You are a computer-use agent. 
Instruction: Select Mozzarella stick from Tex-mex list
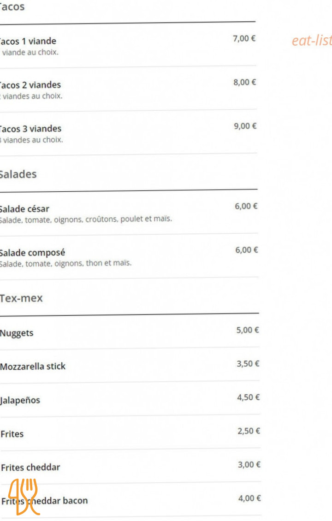pyautogui.click(x=33, y=367)
